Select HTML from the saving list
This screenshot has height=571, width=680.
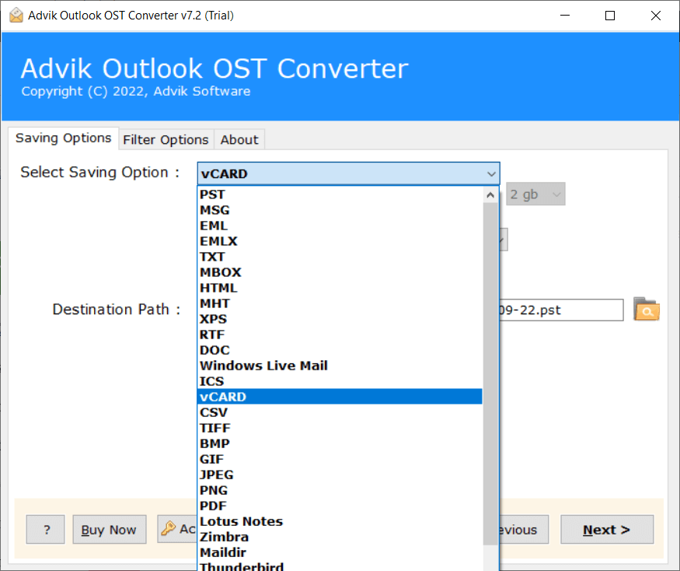click(340, 288)
